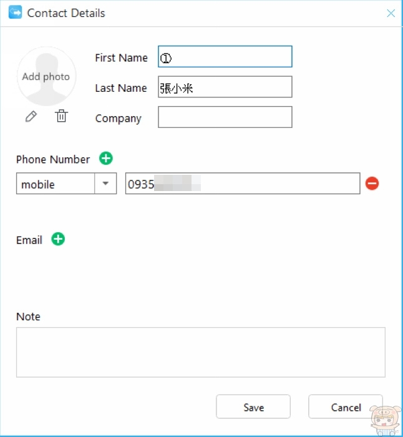Click the Phone Number section label
Image resolution: width=403 pixels, height=437 pixels.
[x=53, y=159]
